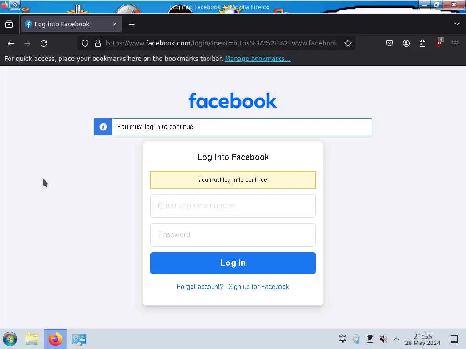Viewport: 466px width, 349px height.
Task: Open clipboard tray icon
Action: pyautogui.click(x=370, y=339)
